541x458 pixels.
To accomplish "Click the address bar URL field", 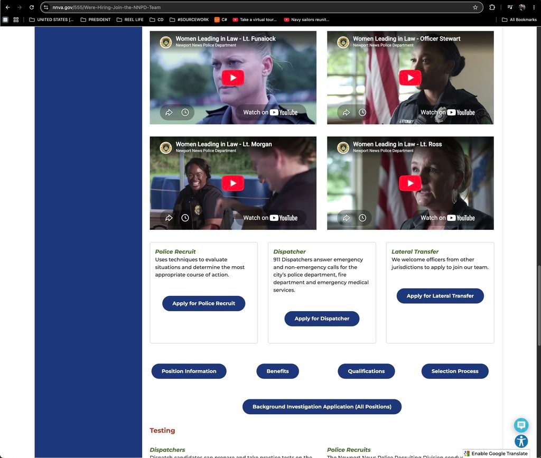I will click(x=260, y=7).
